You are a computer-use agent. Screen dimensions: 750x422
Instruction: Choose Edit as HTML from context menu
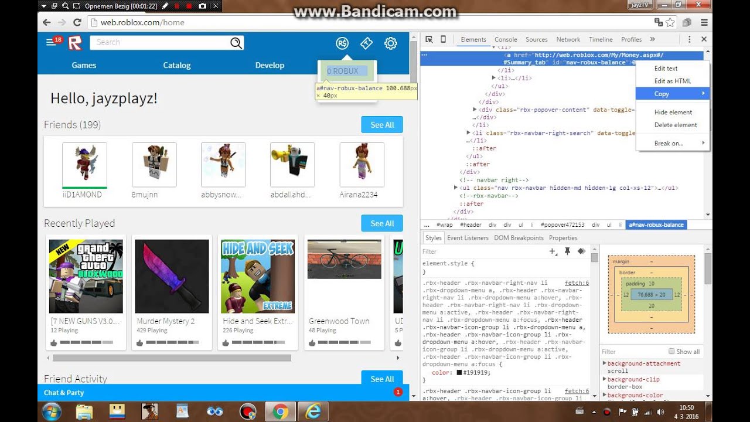[x=673, y=81]
